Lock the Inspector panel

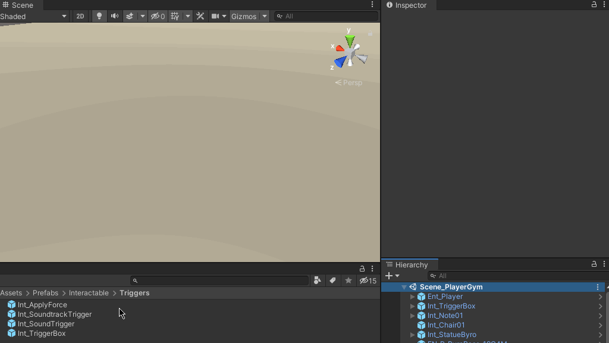(594, 4)
